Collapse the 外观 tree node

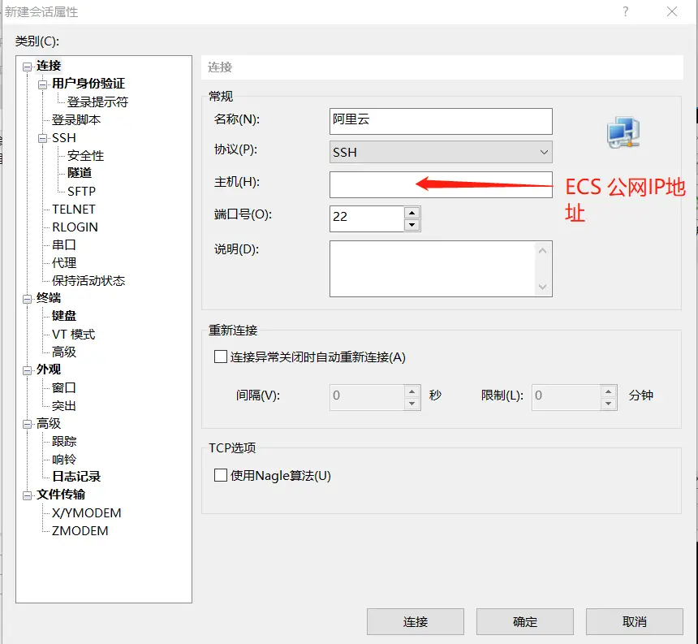coord(27,370)
